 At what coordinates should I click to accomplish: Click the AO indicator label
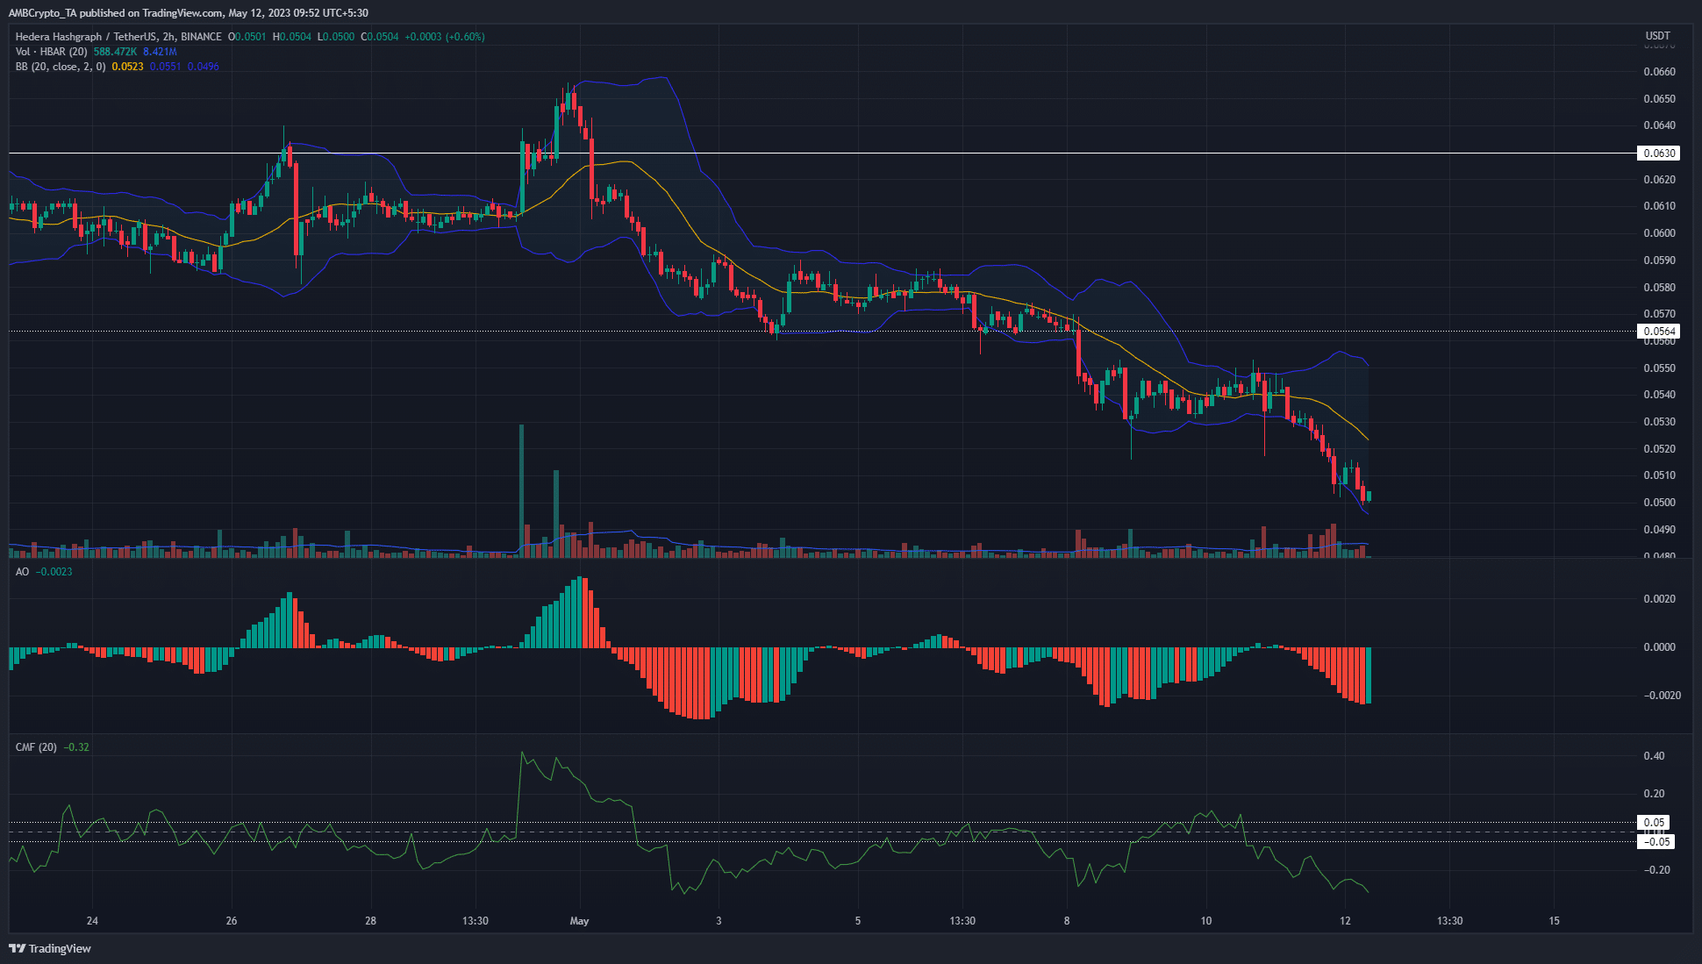[x=22, y=572]
